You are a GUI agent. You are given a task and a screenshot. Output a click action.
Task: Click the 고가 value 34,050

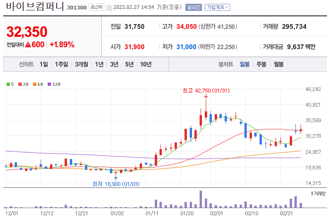[186, 26]
